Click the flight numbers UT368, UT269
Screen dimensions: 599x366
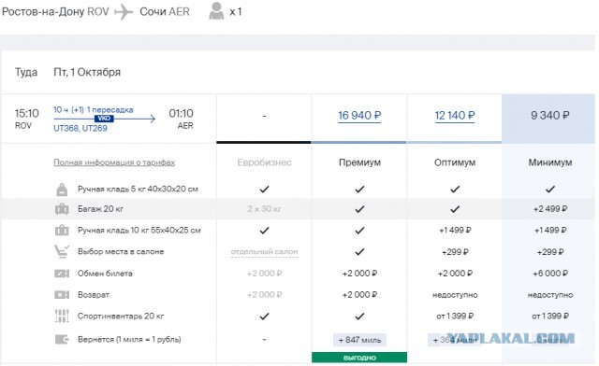(x=80, y=129)
